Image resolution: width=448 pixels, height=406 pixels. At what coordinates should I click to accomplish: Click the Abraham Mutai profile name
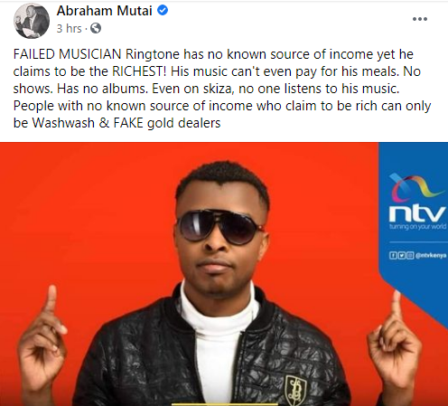pyautogui.click(x=104, y=11)
